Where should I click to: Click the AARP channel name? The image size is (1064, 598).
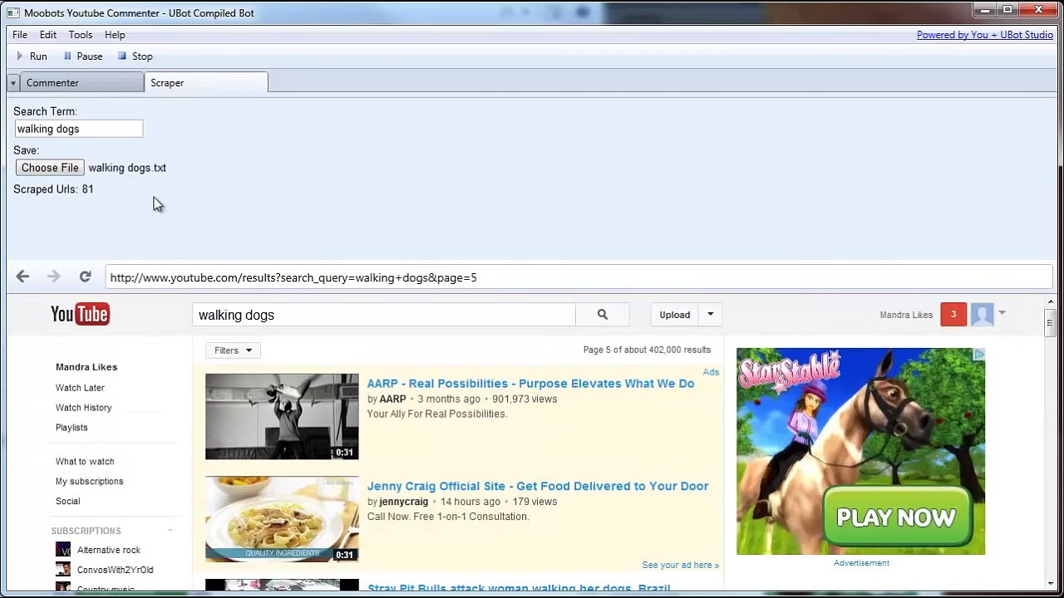[x=393, y=399]
